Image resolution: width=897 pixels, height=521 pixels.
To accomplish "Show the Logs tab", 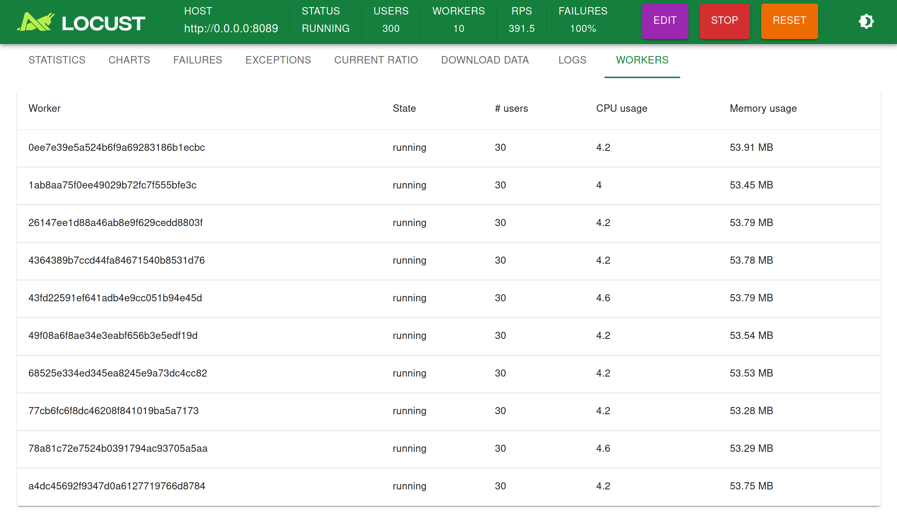I will click(572, 60).
